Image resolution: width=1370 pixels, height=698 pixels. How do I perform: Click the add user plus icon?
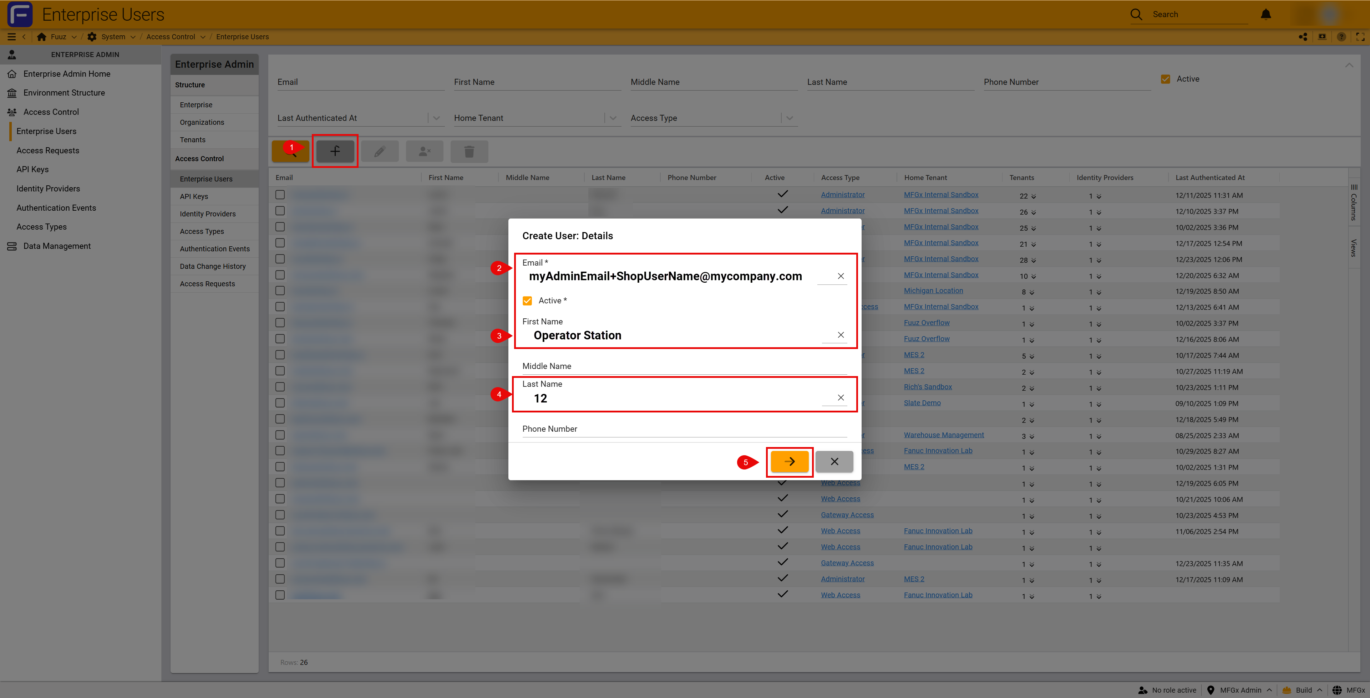click(x=335, y=151)
